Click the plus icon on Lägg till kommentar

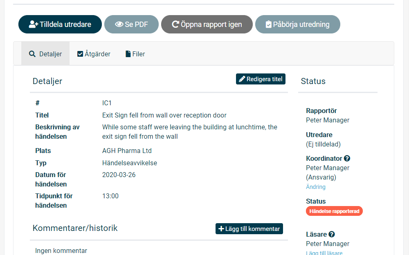click(221, 229)
